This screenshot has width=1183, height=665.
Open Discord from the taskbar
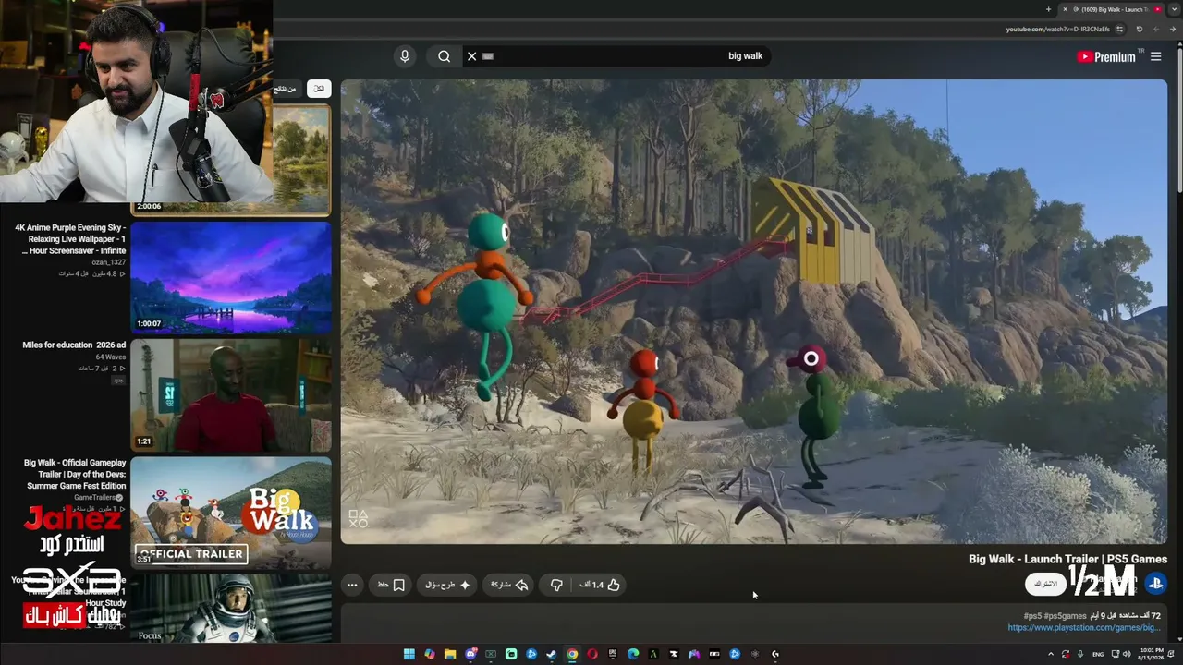470,655
